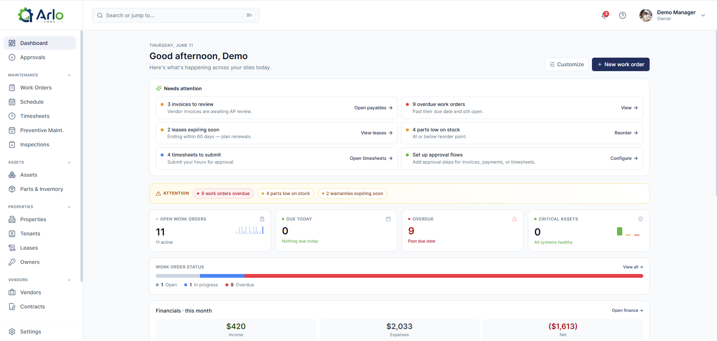Viewport: 717px width, 341px height.
Task: Open the Customize dashboard button
Action: (566, 64)
